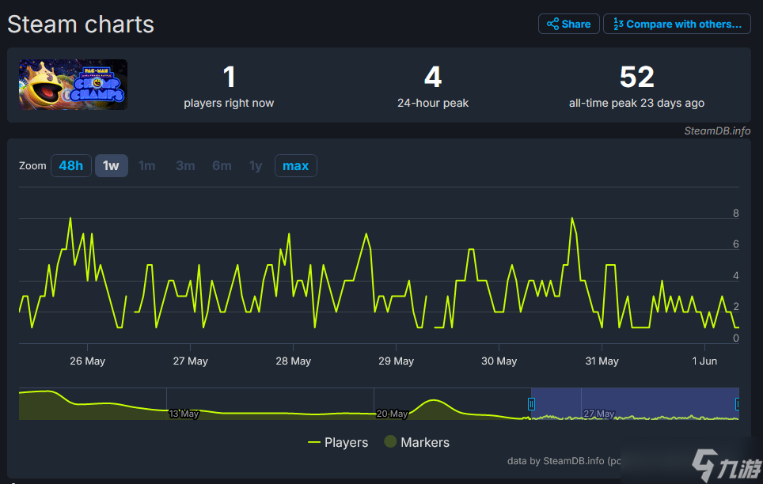Image resolution: width=763 pixels, height=484 pixels.
Task: Open Compare with others option
Action: coord(676,24)
